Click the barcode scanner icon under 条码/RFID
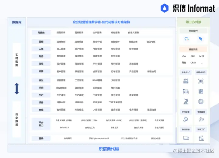 tap(201, 81)
